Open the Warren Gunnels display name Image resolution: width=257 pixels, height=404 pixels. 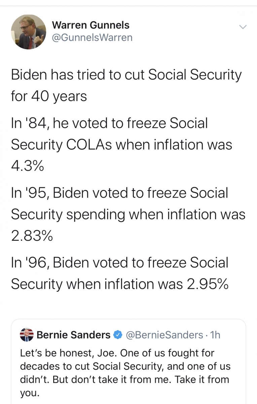click(91, 25)
